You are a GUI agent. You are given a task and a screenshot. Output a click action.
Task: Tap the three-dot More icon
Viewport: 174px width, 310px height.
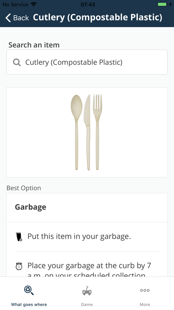pyautogui.click(x=145, y=290)
